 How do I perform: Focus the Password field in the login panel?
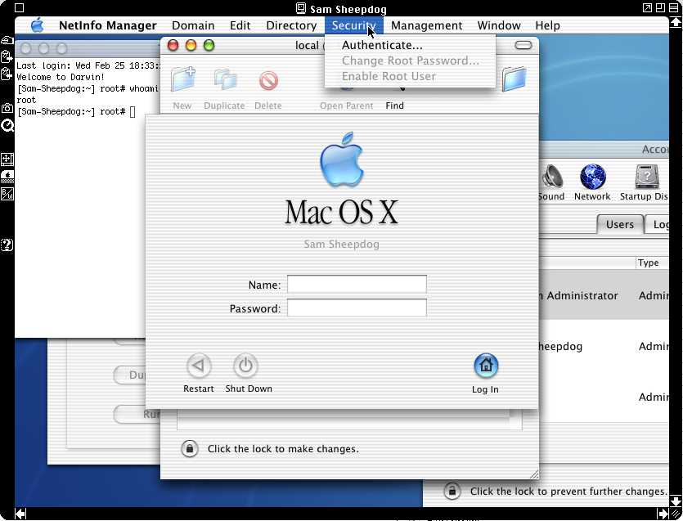pyautogui.click(x=357, y=308)
